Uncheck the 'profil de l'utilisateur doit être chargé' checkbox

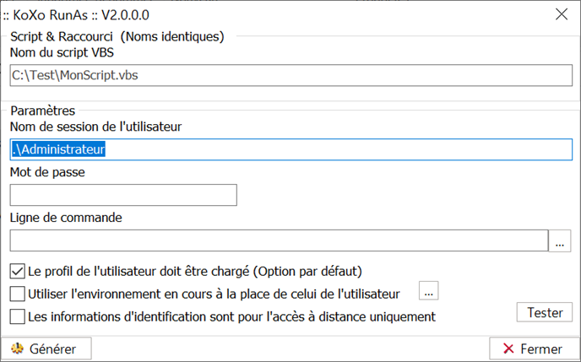click(18, 272)
